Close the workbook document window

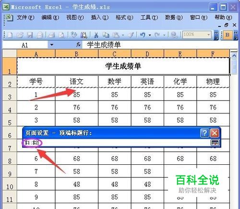(234, 25)
